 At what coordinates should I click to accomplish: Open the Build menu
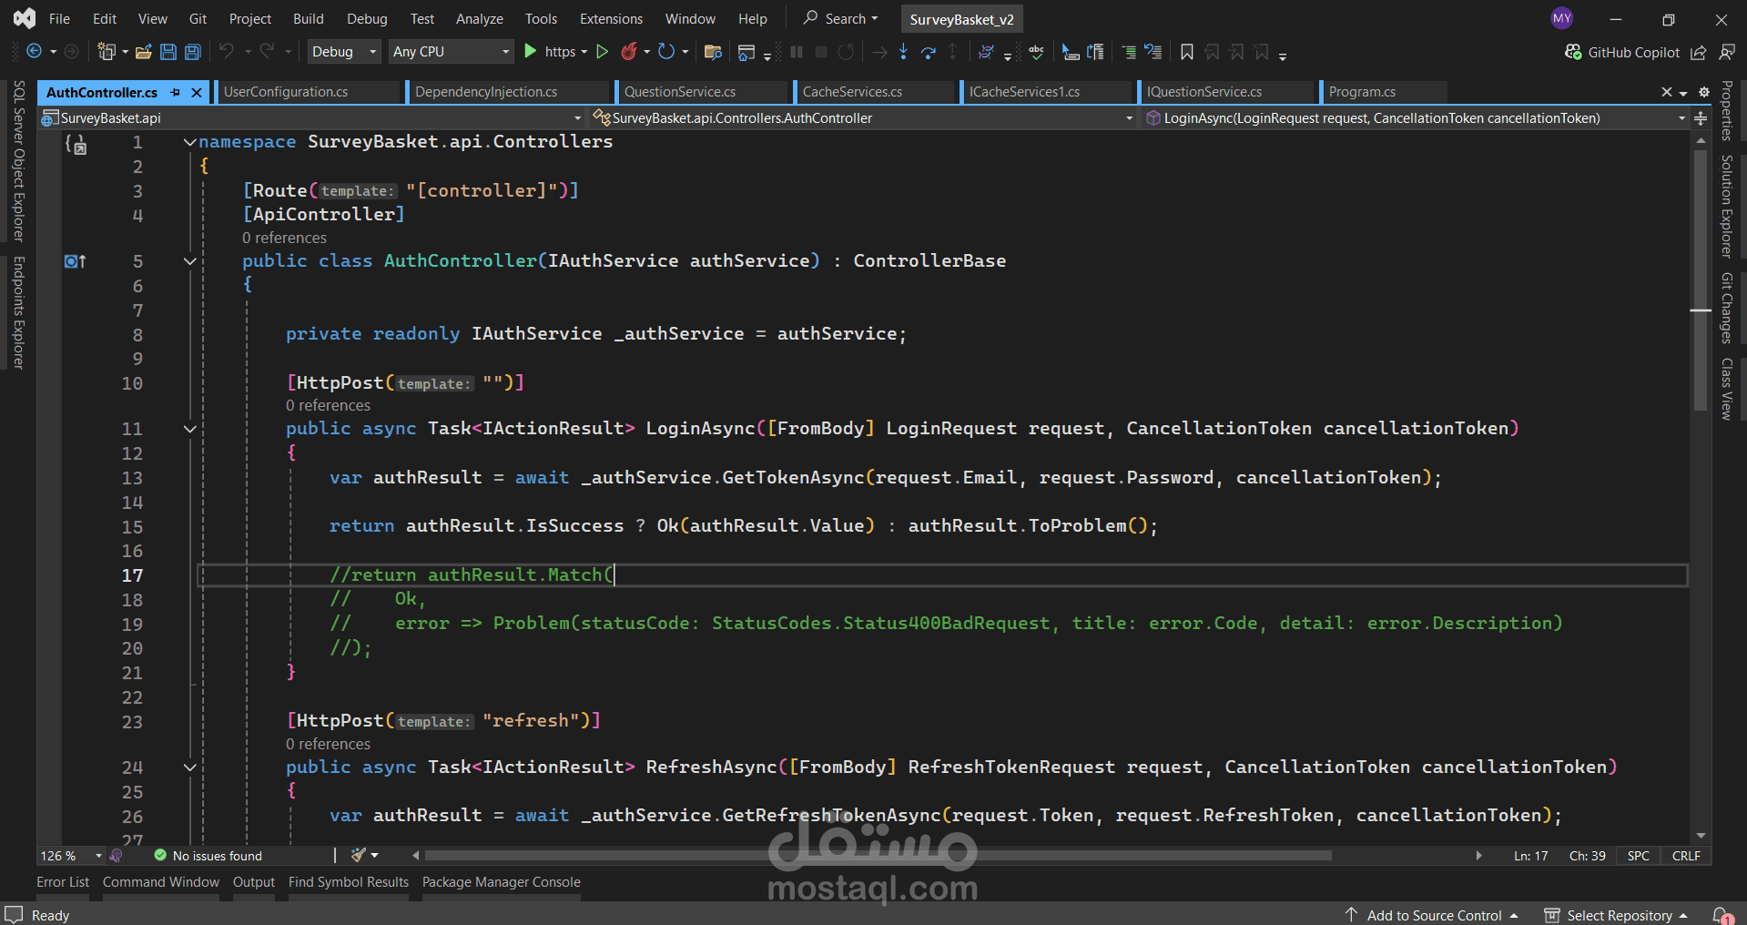coord(309,18)
